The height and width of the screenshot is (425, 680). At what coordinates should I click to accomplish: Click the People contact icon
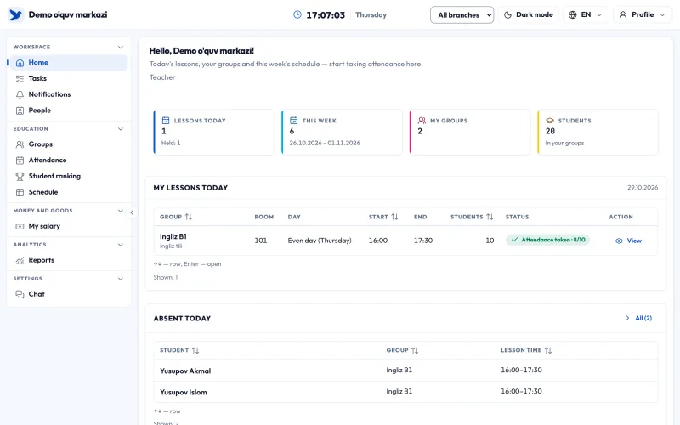[20, 110]
